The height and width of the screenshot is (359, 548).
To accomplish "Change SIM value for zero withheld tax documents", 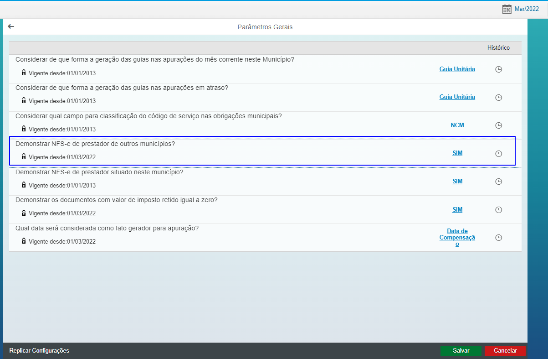I will (457, 210).
